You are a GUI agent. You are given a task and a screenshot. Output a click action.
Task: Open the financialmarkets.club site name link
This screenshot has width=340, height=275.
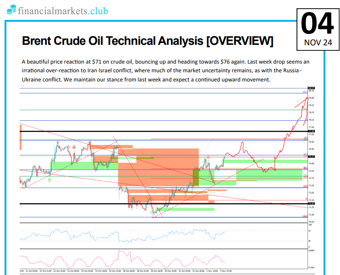pyautogui.click(x=63, y=10)
